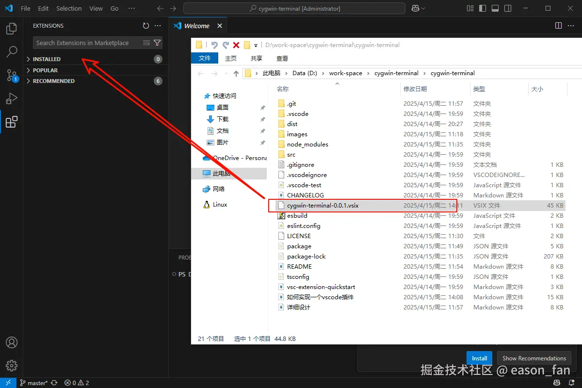The width and height of the screenshot is (582, 388).
Task: Switch to the Welcome editor tab
Action: pyautogui.click(x=197, y=26)
